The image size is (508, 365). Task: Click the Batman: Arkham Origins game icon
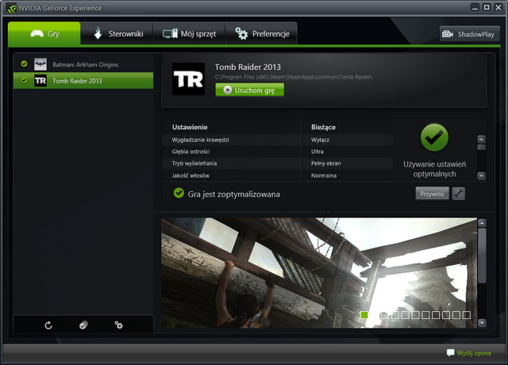click(40, 64)
